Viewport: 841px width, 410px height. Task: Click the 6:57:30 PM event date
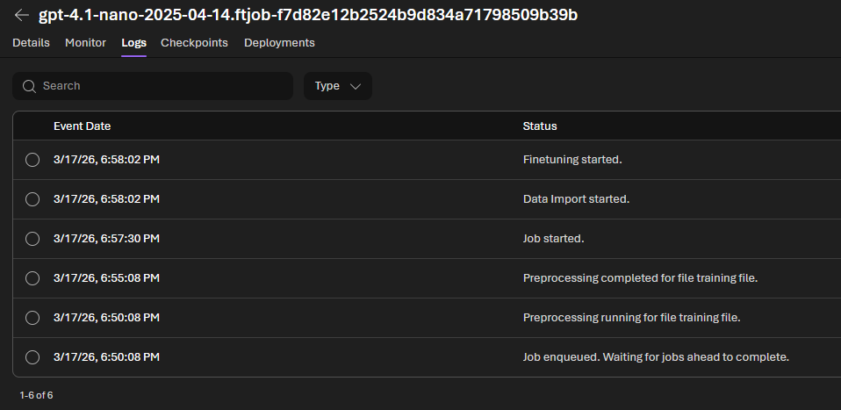click(106, 239)
